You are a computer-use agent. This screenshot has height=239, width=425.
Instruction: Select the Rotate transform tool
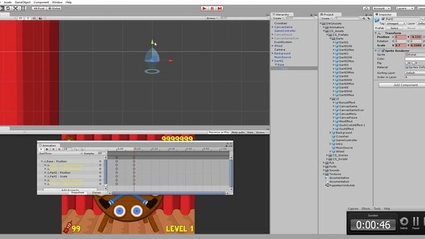coord(8,9)
